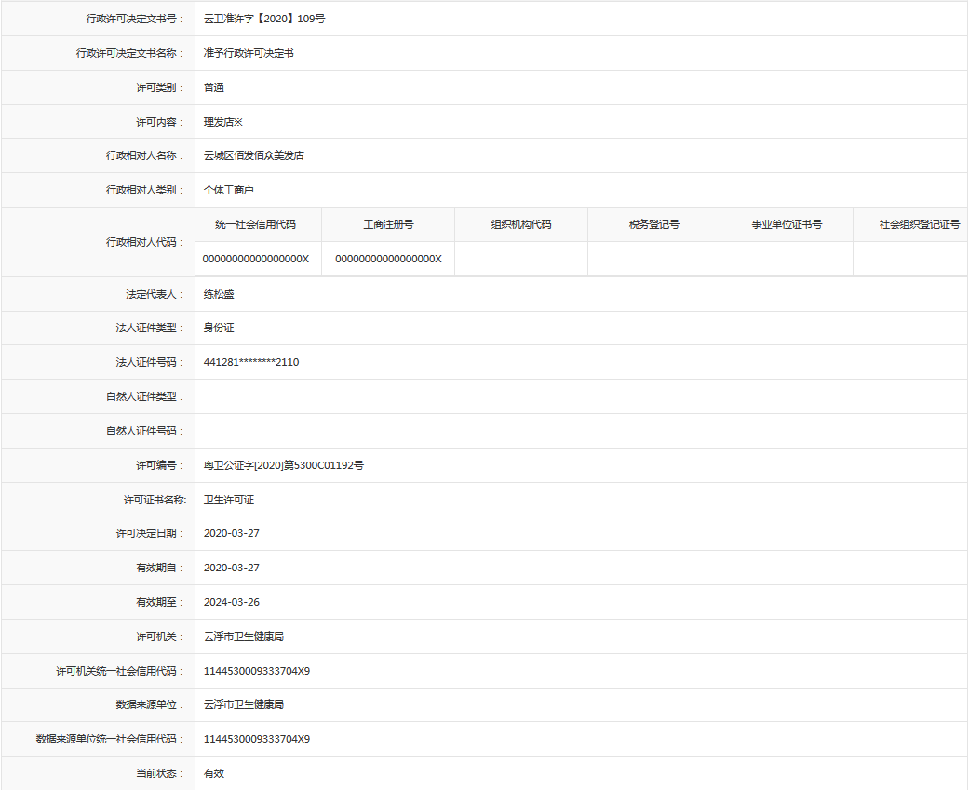Select the 许可机关 value 云浮市卫生健康局
This screenshot has width=969, height=790.
(244, 636)
